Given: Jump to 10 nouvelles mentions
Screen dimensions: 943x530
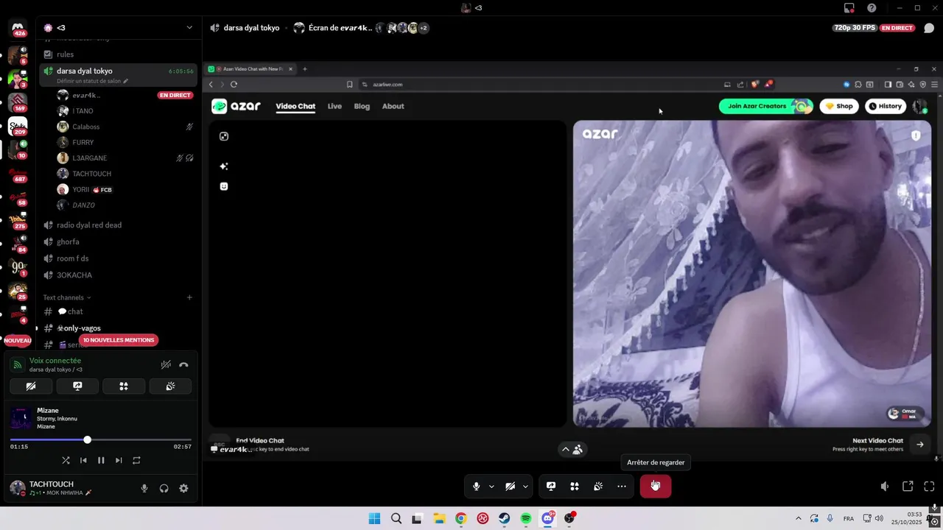Looking at the screenshot, I should tap(119, 340).
